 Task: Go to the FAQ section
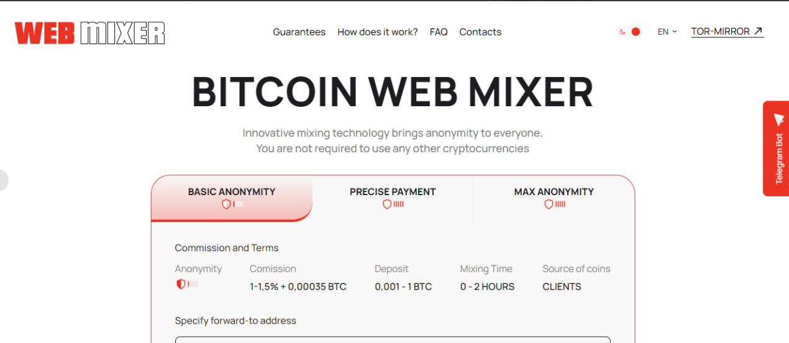pos(439,32)
